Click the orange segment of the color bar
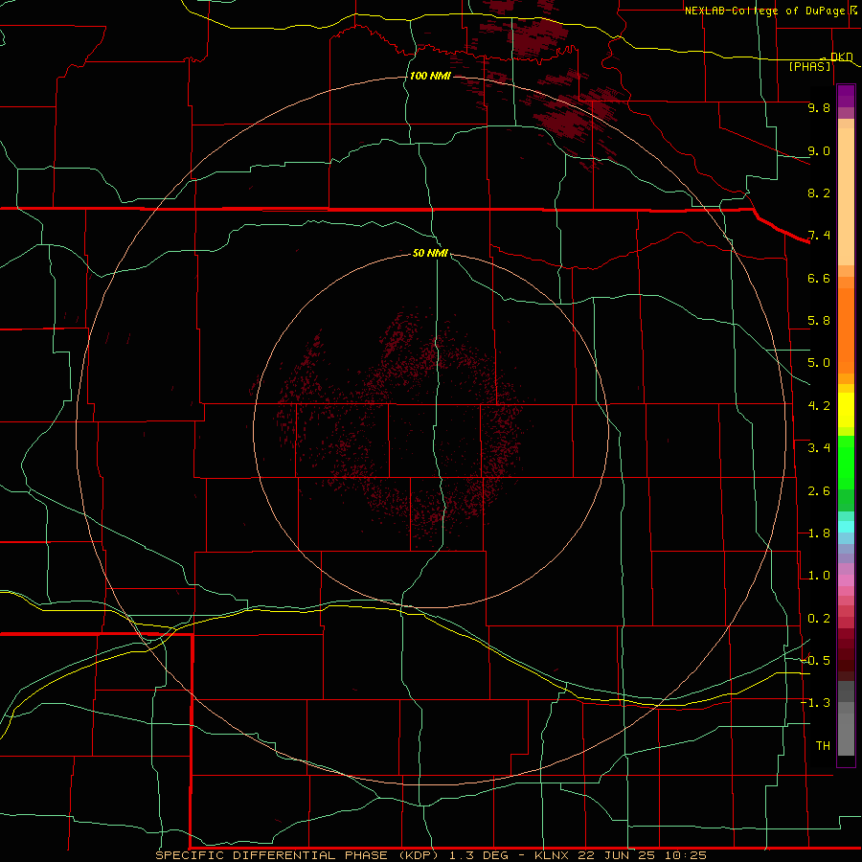Image resolution: width=862 pixels, height=862 pixels. point(846,329)
